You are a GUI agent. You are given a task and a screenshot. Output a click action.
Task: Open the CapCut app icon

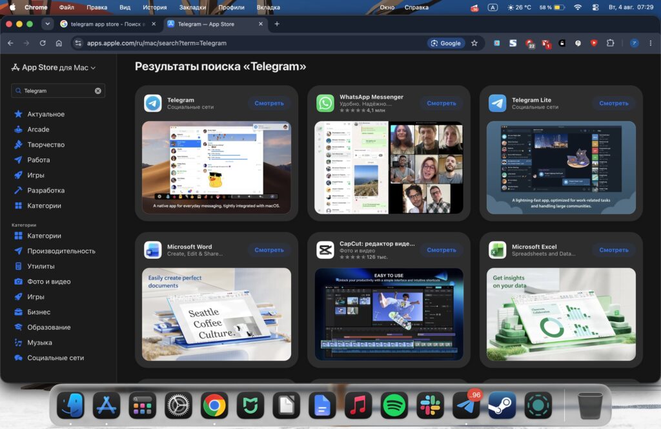325,250
